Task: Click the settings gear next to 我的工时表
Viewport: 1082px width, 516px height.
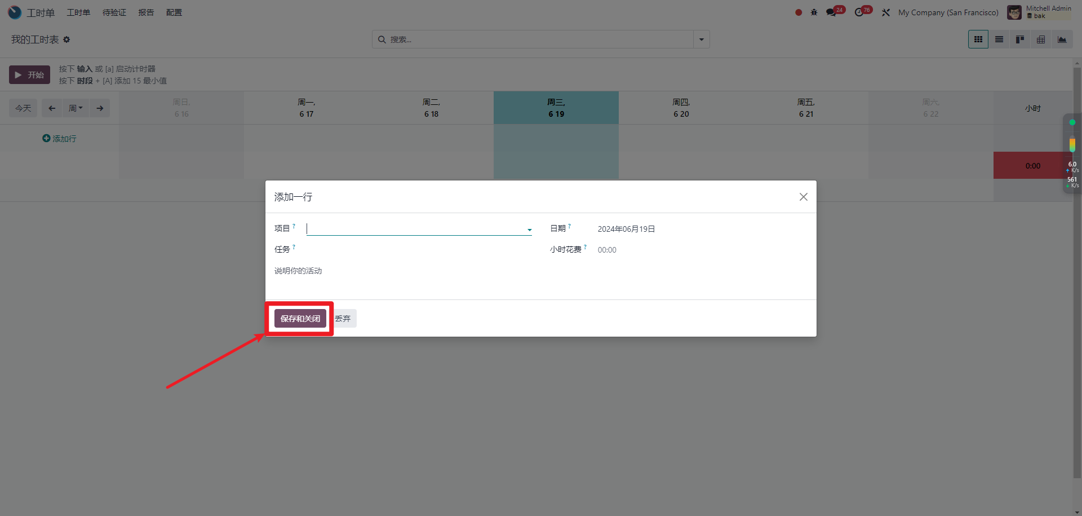Action: 66,39
